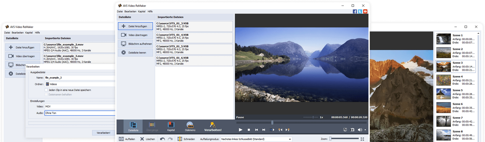Take a snapshot with the camera icon
This screenshot has height=142, width=485.
tap(352, 130)
